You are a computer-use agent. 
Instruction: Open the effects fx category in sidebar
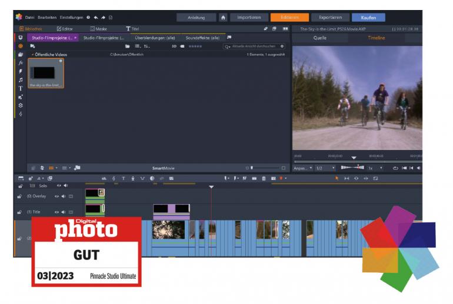click(x=21, y=63)
